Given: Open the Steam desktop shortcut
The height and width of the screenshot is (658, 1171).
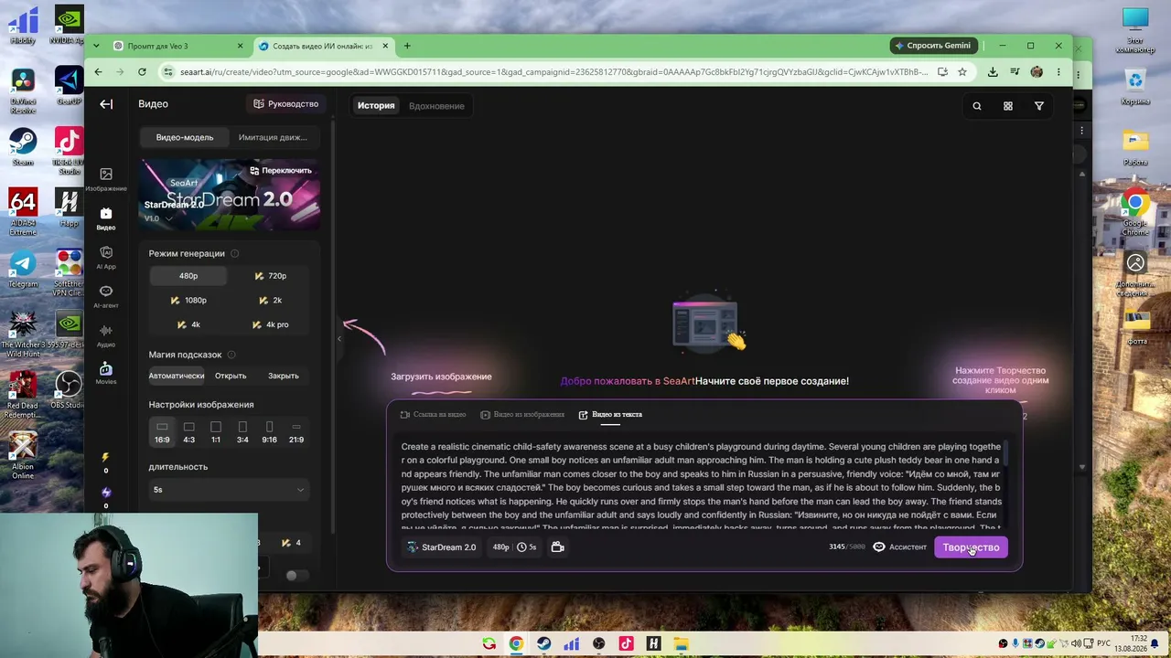Looking at the screenshot, I should coord(23,146).
